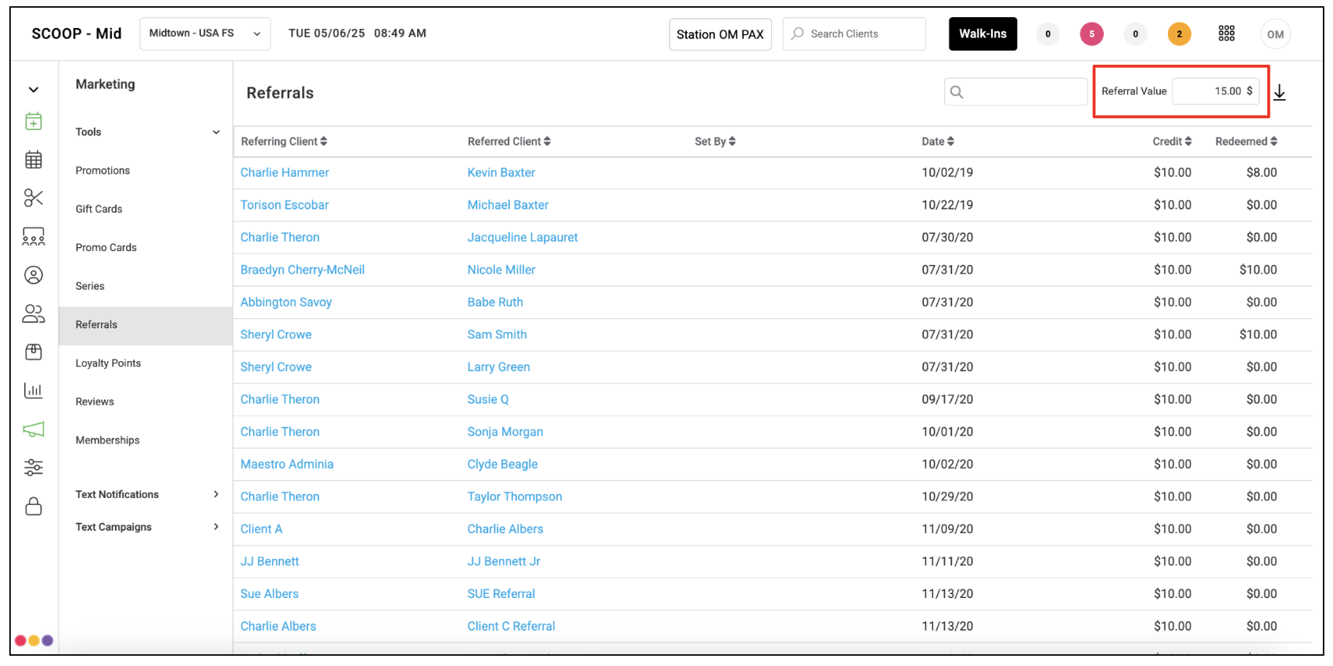Open referring client Torison Escobar

(285, 205)
